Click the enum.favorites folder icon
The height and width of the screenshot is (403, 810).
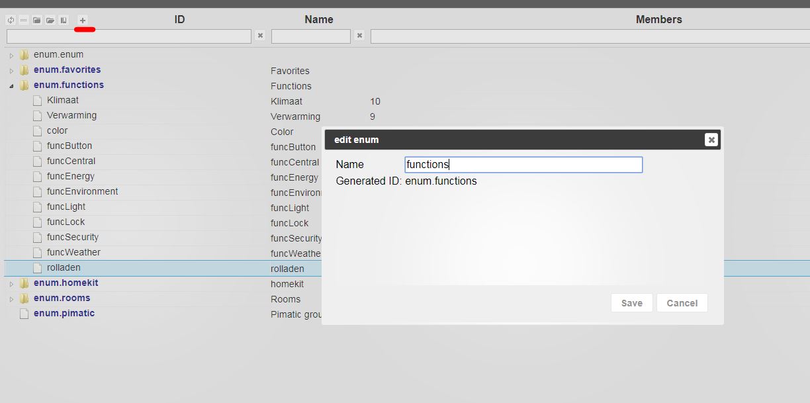pos(24,70)
